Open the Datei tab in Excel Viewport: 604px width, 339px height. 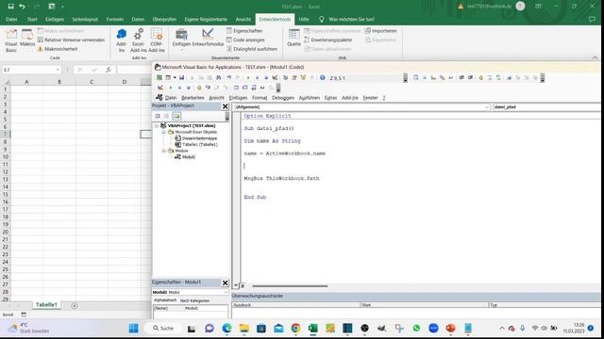(11, 19)
